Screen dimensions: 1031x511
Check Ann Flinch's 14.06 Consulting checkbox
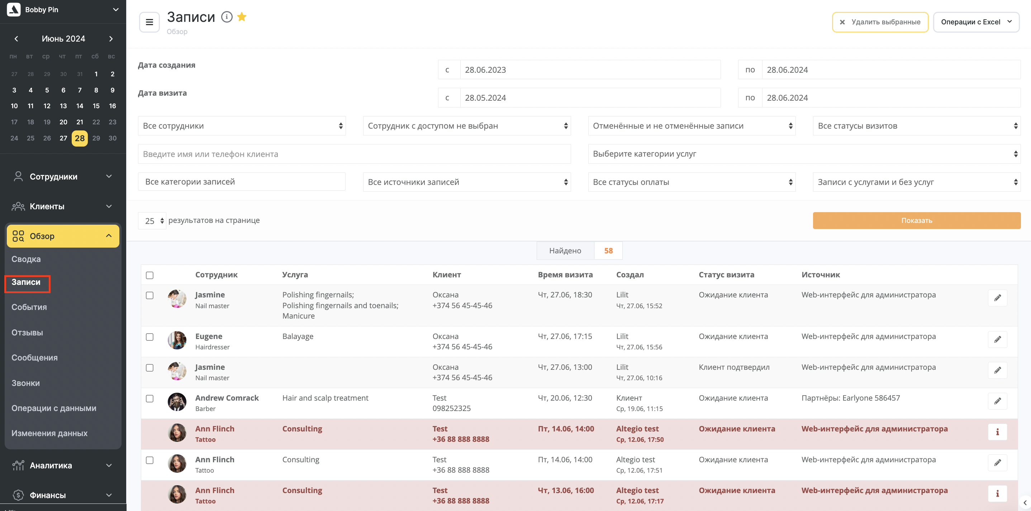point(150,460)
